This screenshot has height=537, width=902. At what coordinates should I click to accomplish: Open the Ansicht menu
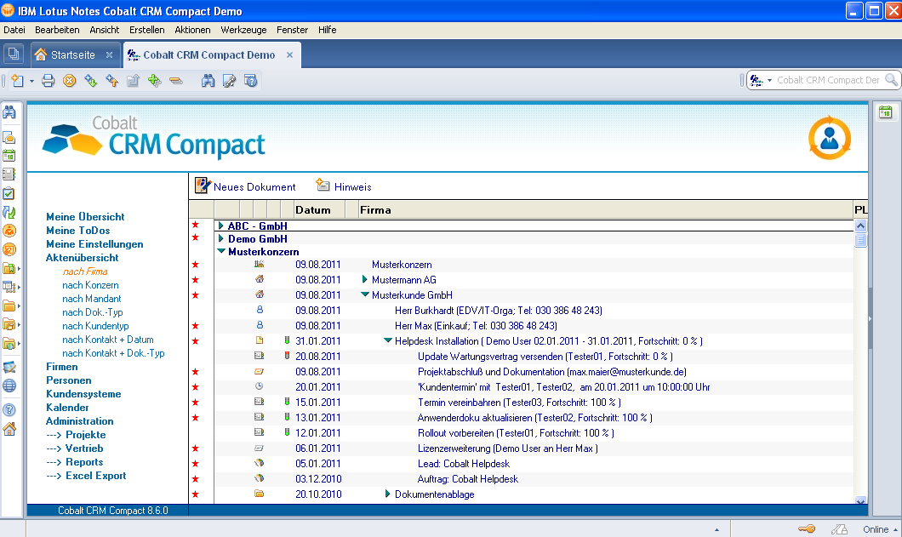coord(104,30)
